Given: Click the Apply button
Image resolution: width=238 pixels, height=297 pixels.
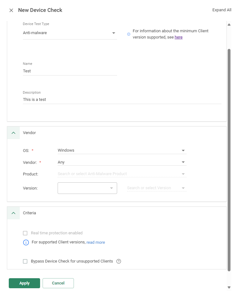Looking at the screenshot, I should [24, 283].
